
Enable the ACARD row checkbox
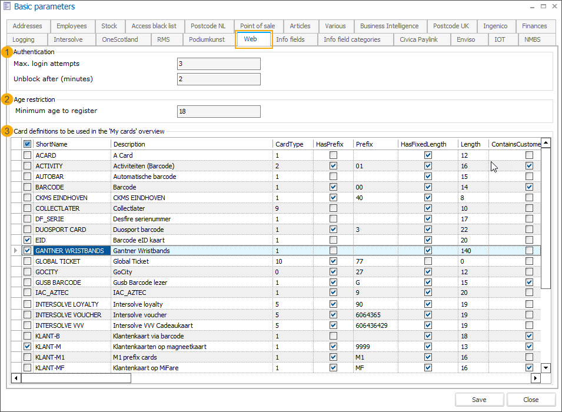coord(27,155)
